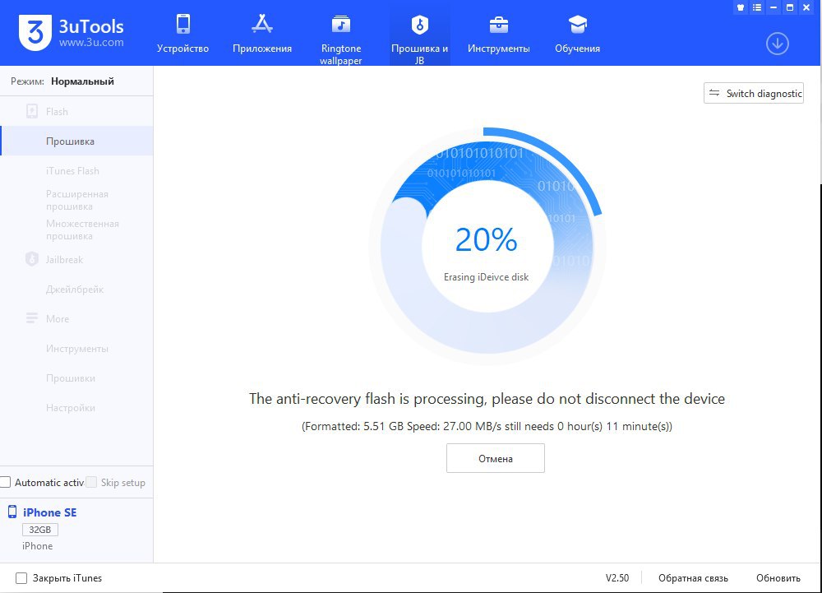The width and height of the screenshot is (822, 593).
Task: Toggle the Automatic activation checkbox
Action: point(5,482)
